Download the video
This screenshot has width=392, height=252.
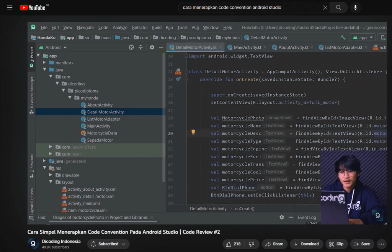(x=306, y=244)
